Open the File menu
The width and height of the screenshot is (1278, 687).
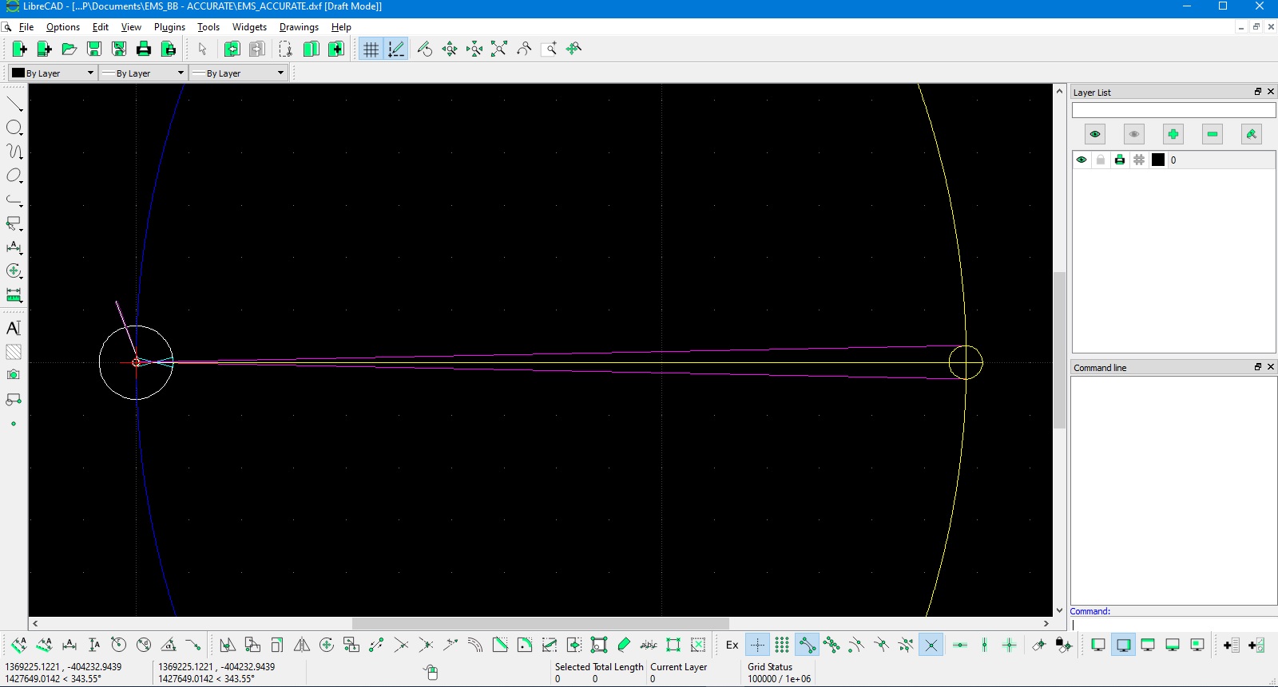(26, 26)
